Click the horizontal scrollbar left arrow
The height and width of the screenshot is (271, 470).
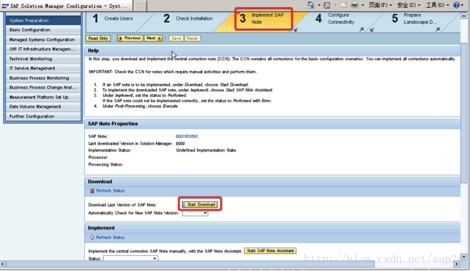tap(2, 264)
